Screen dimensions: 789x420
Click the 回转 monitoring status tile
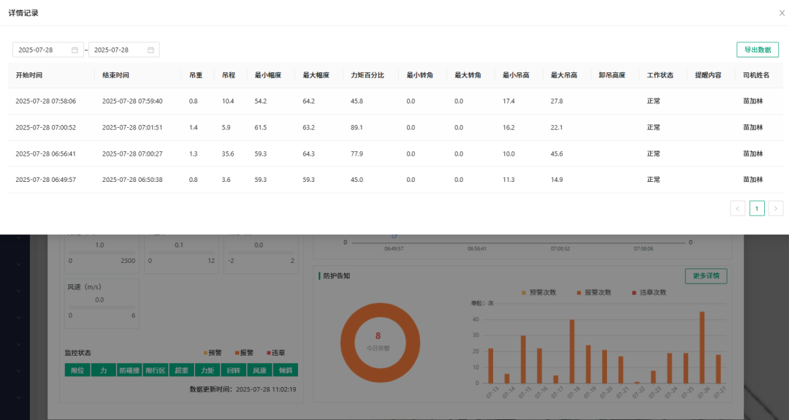coord(234,370)
